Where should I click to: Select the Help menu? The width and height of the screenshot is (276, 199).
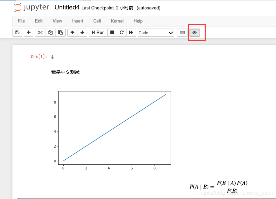pyautogui.click(x=138, y=21)
